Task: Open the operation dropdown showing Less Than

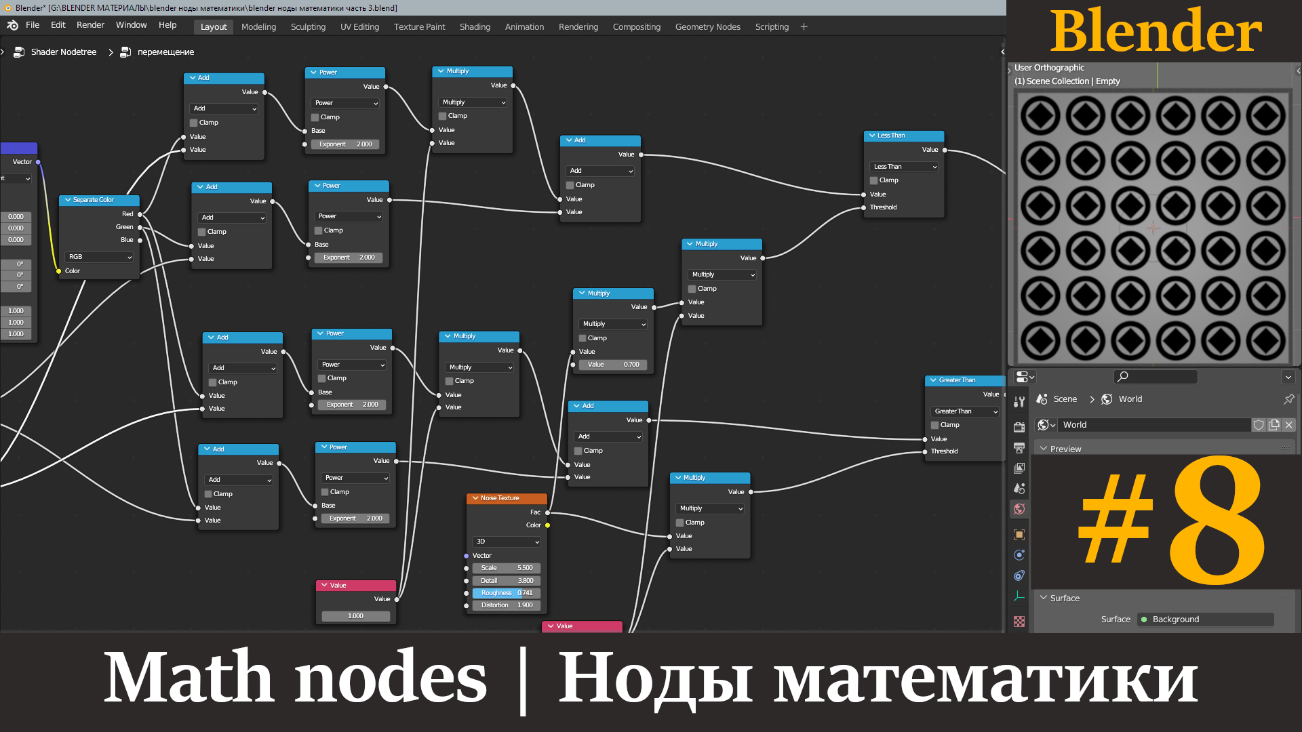Action: pos(903,167)
